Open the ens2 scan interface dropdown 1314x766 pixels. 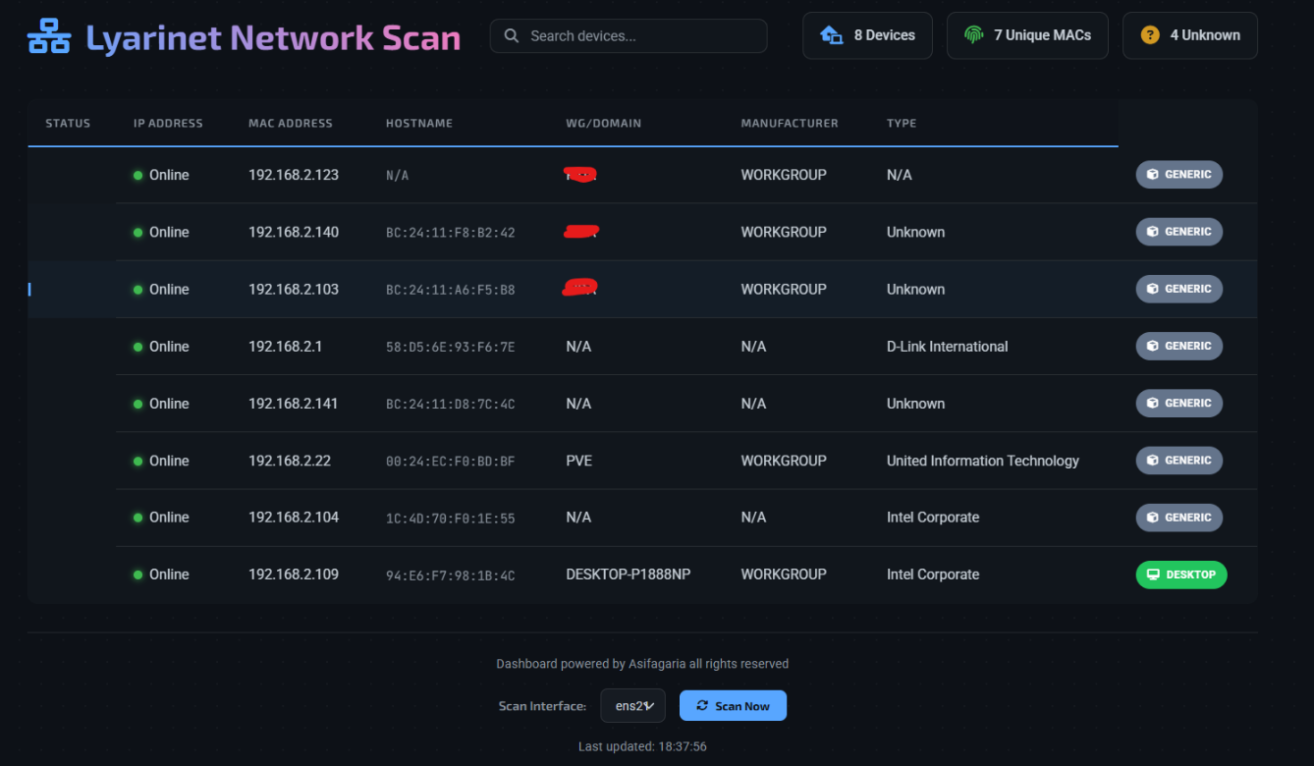(632, 705)
